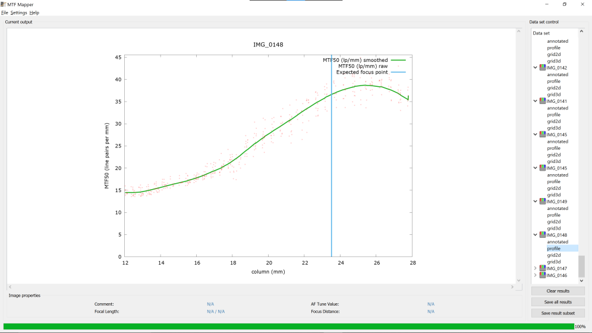Image resolution: width=592 pixels, height=333 pixels.
Task: Click the MTF Mapper title bar icon
Action: pos(4,4)
